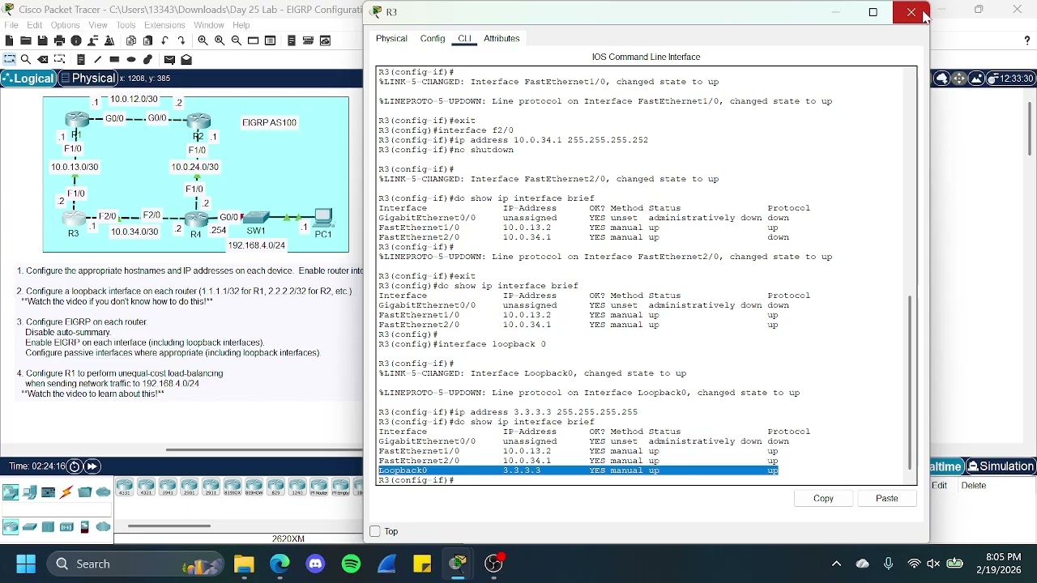The image size is (1037, 583).
Task: Click the environment time 12:33:30 button
Action: [1011, 79]
